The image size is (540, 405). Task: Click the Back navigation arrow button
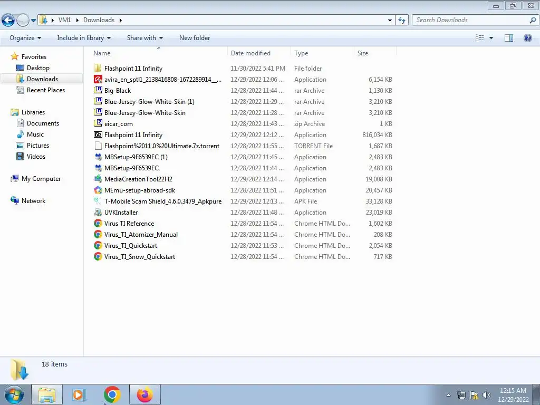[8, 21]
